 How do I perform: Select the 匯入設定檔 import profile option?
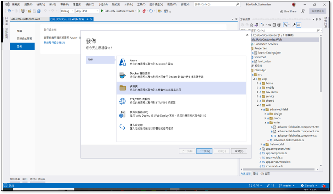pos(181,127)
